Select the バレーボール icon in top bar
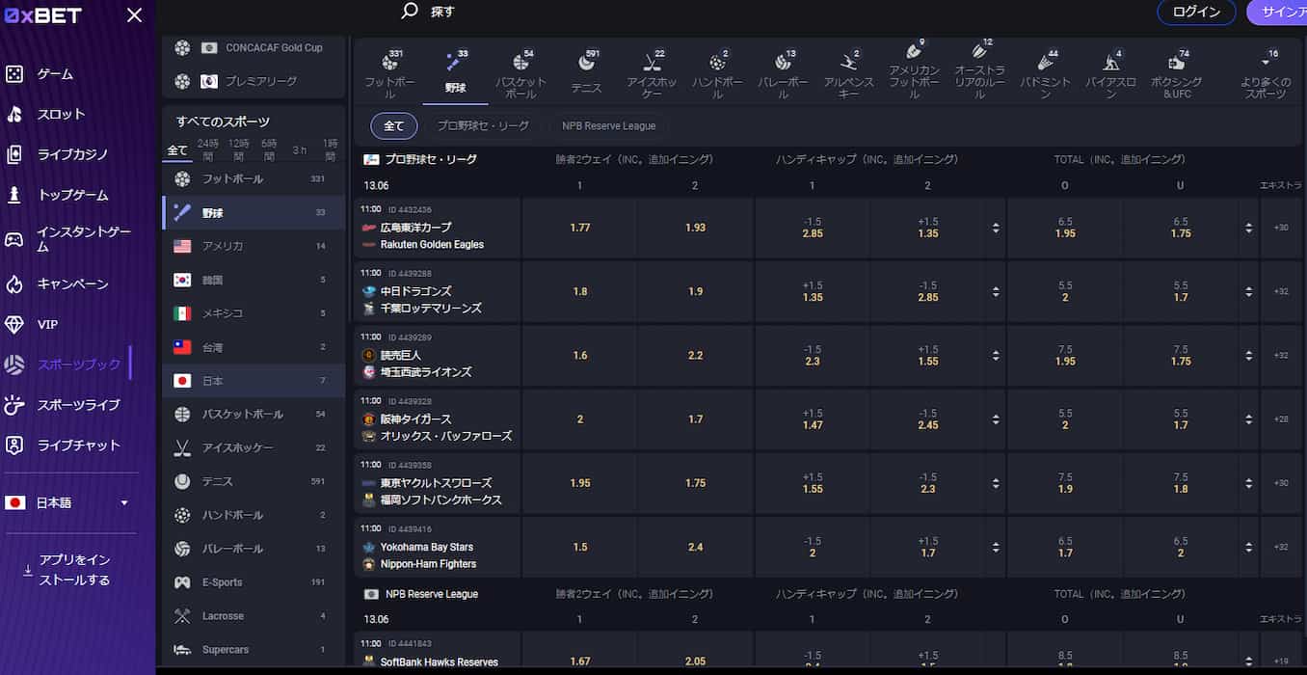 783,64
